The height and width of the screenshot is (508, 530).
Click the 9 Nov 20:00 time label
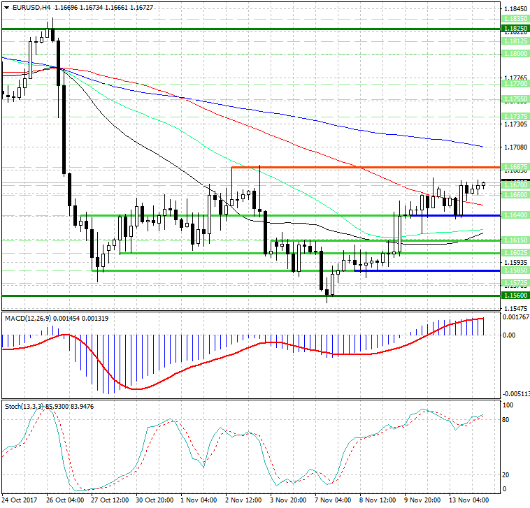tap(422, 500)
